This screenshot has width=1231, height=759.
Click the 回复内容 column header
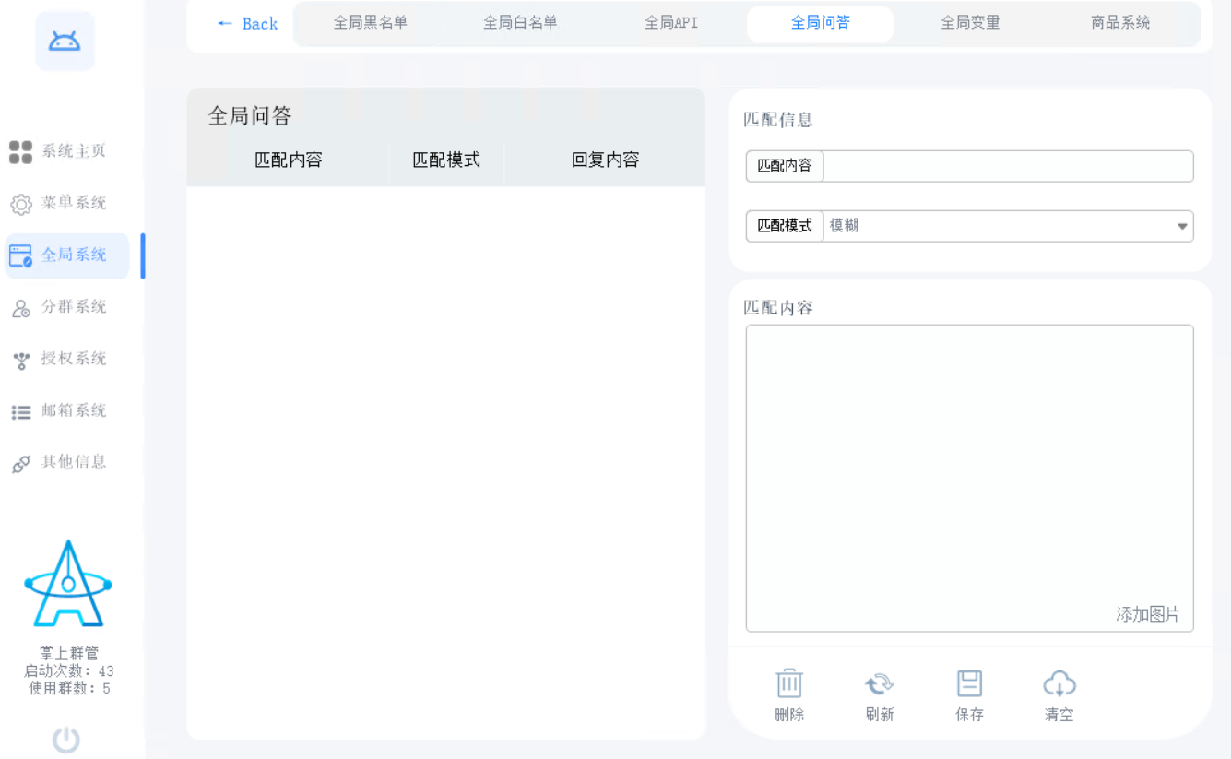tap(605, 160)
